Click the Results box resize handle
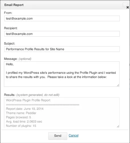This screenshot has height=143, width=130. (118, 126)
